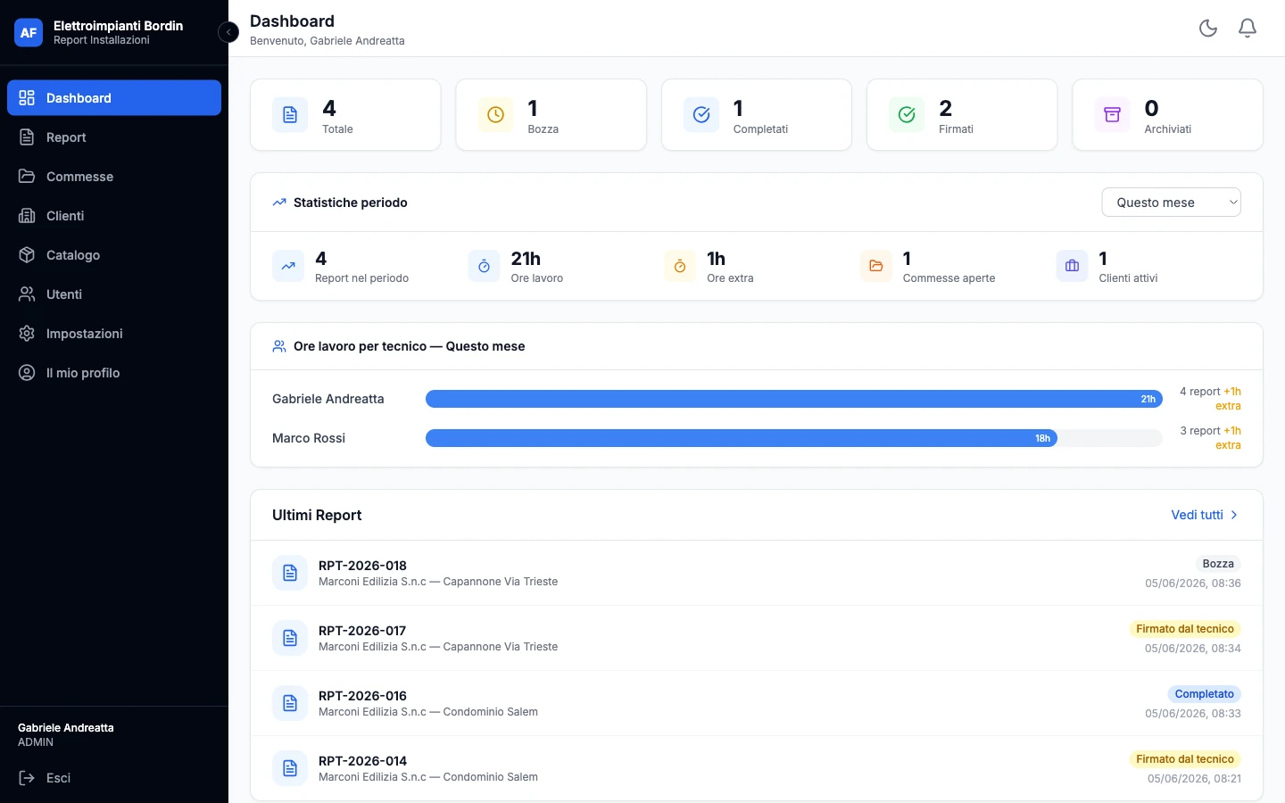The image size is (1285, 803).
Task: Click RPT-2026-017 Firmato dal tecnico badge
Action: click(1185, 629)
